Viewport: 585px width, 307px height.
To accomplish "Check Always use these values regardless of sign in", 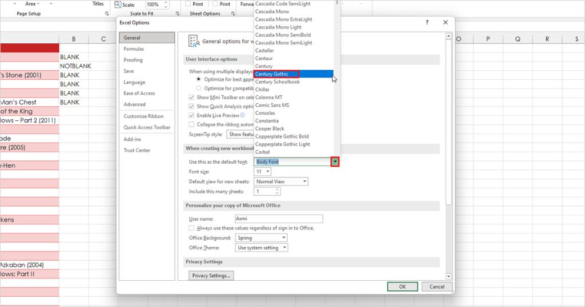I will pyautogui.click(x=191, y=228).
